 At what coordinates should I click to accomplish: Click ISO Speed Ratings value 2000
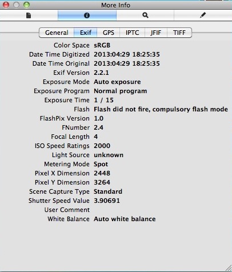pyautogui.click(x=102, y=146)
